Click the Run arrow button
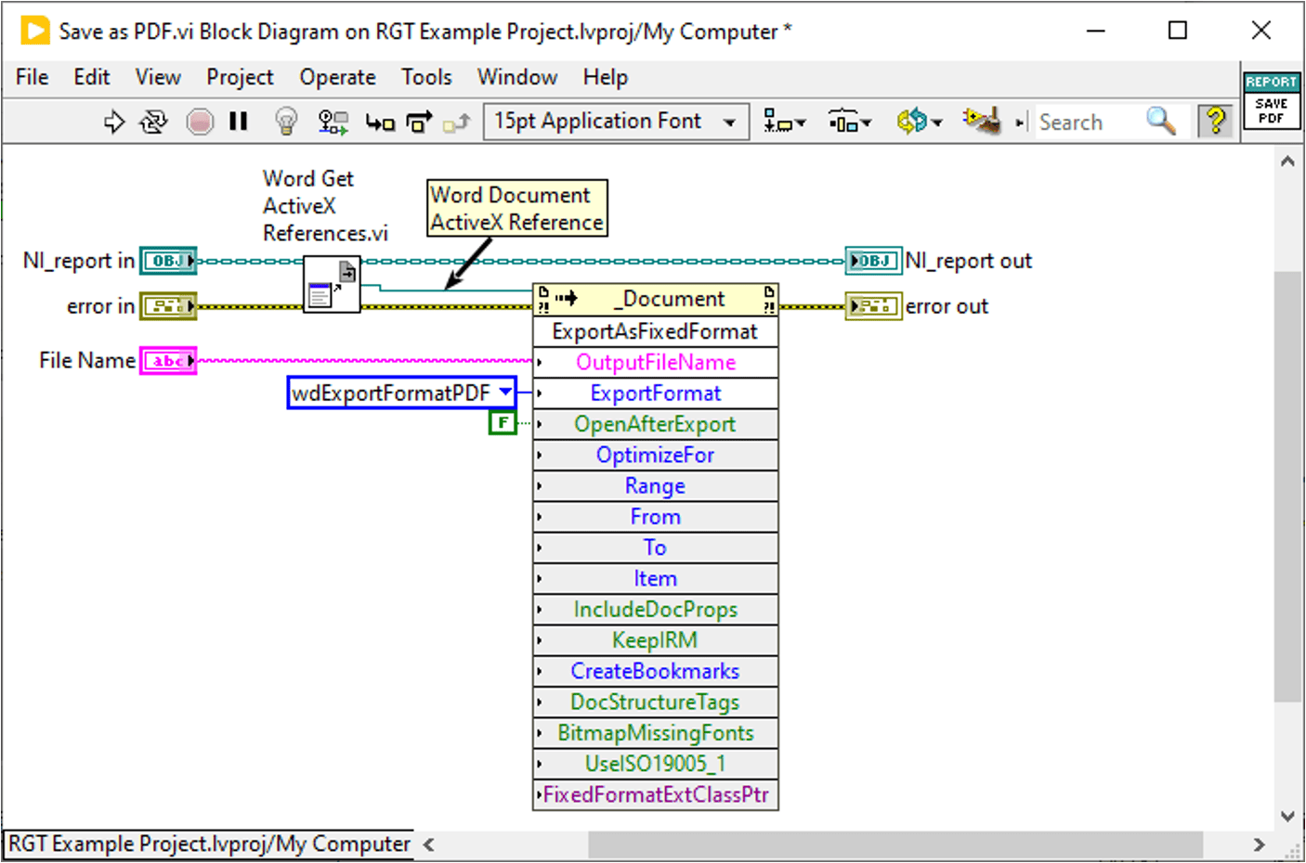The height and width of the screenshot is (863, 1306). coord(113,122)
